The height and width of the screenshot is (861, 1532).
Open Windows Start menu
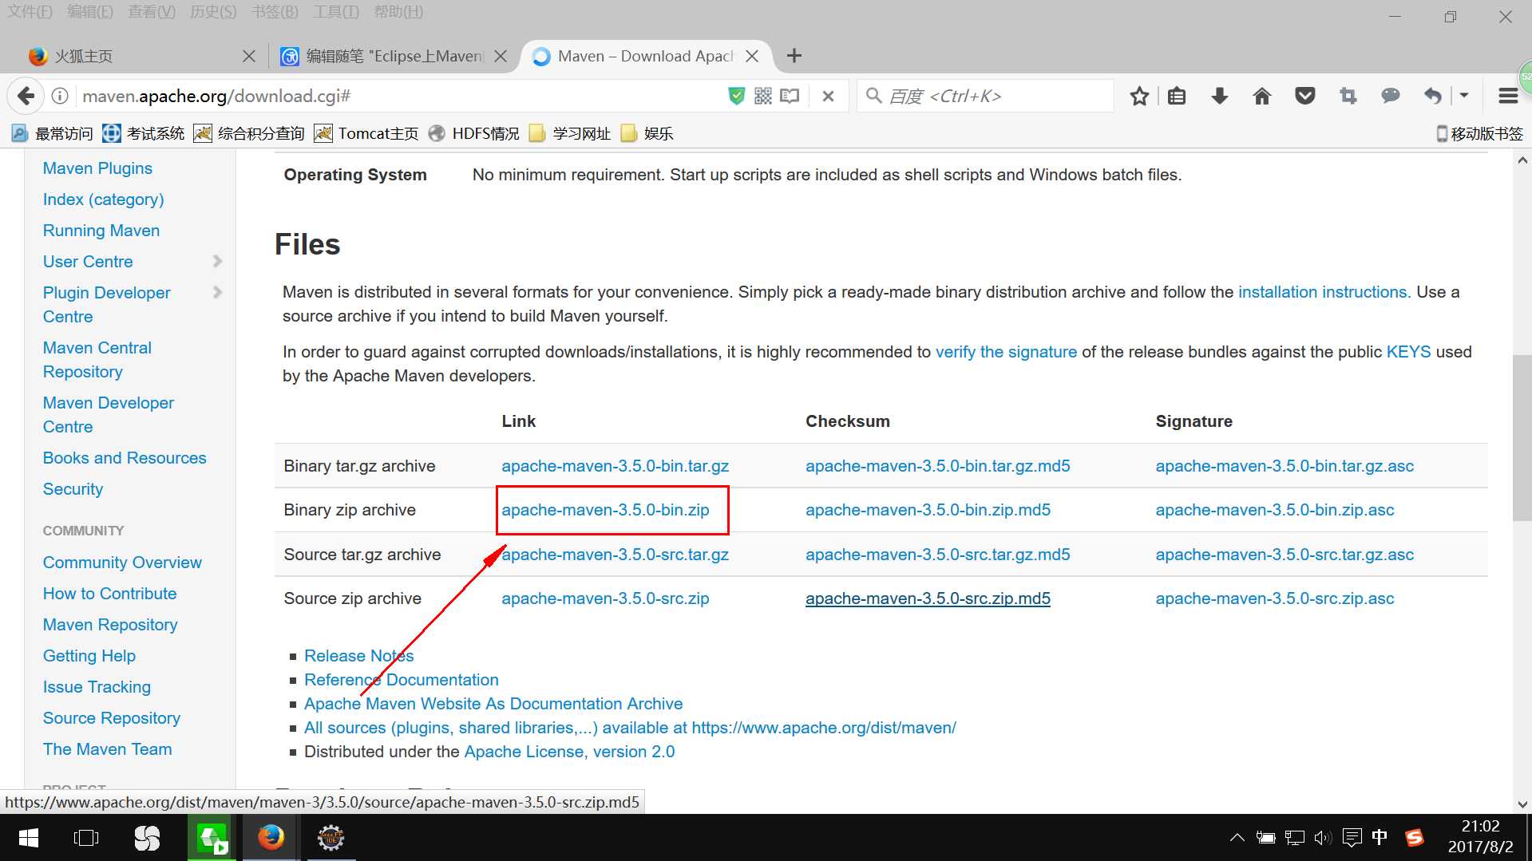pos(29,838)
